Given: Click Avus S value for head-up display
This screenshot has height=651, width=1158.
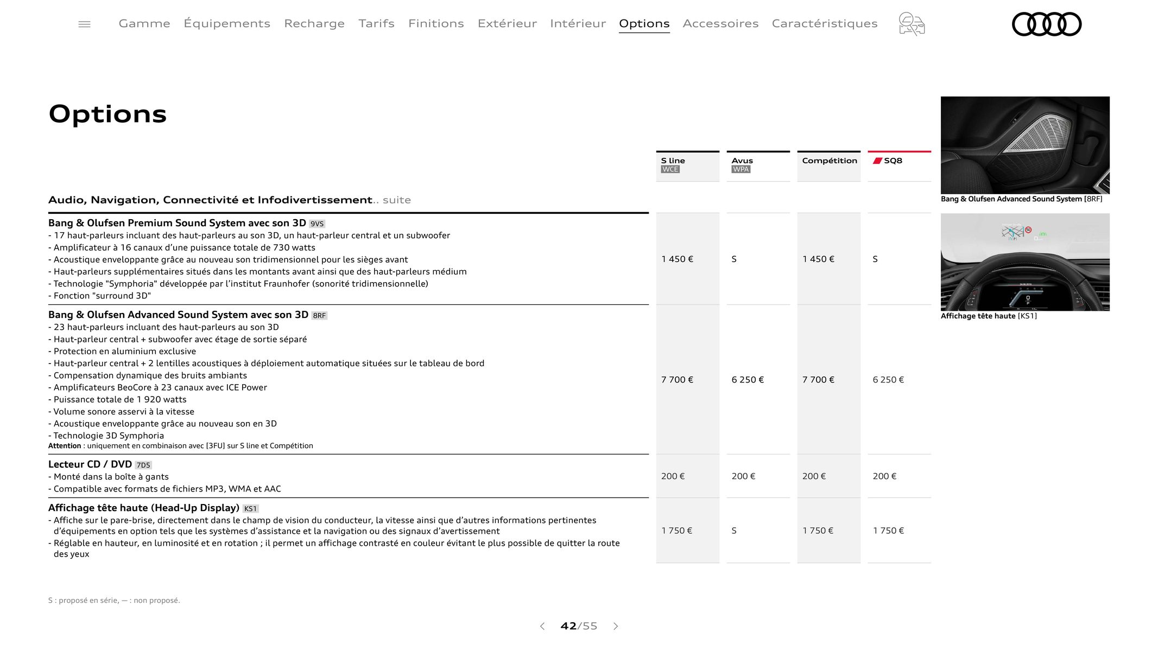Looking at the screenshot, I should (x=734, y=531).
